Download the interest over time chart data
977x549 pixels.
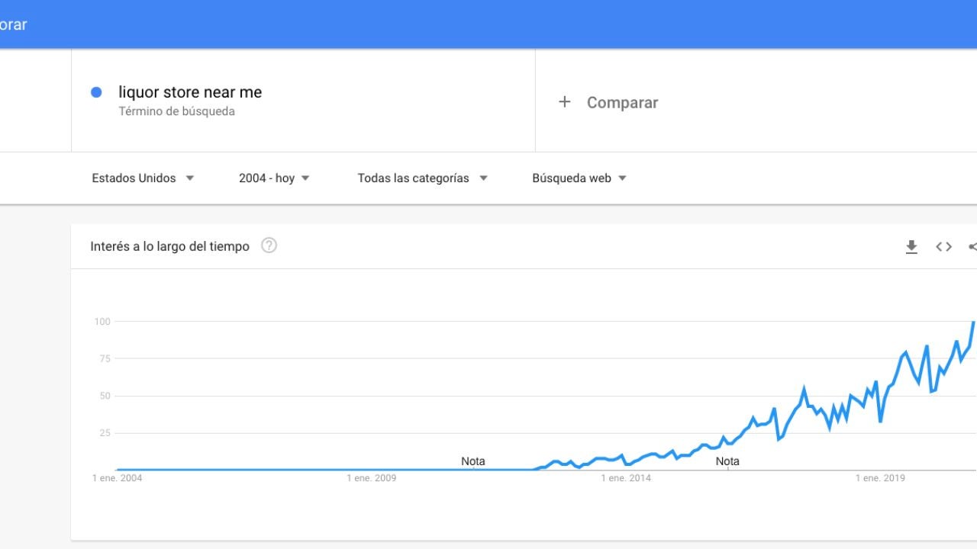tap(911, 246)
